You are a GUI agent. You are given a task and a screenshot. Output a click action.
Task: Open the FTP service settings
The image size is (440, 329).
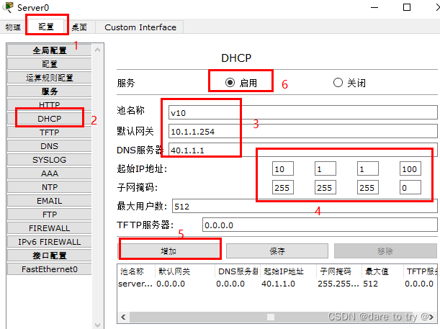[x=50, y=215]
